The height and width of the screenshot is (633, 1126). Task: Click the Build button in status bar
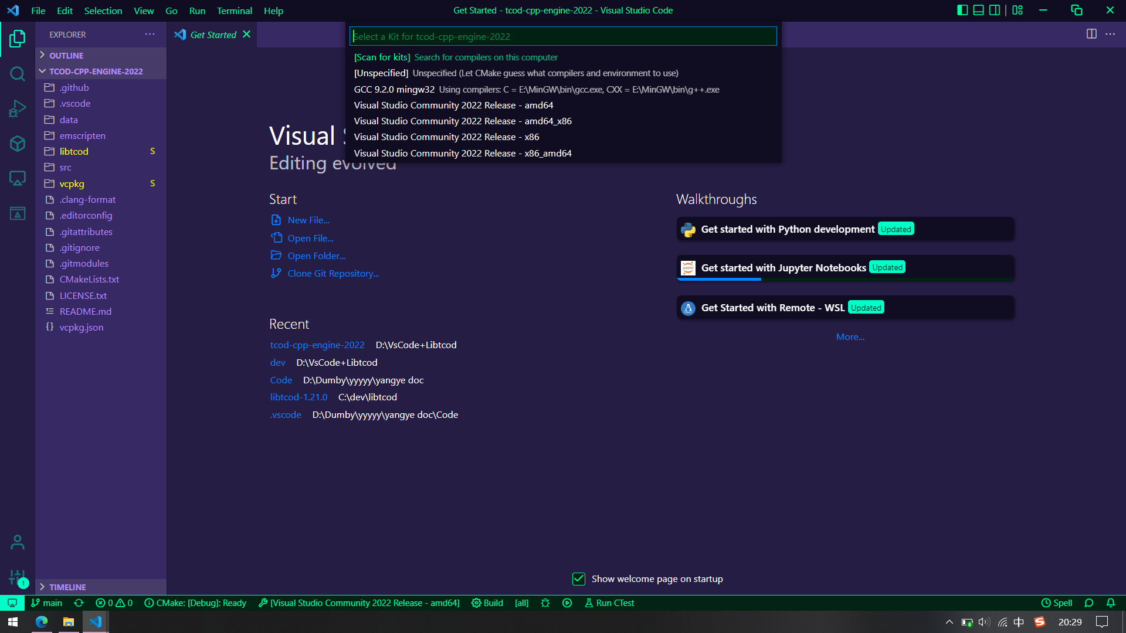[487, 603]
